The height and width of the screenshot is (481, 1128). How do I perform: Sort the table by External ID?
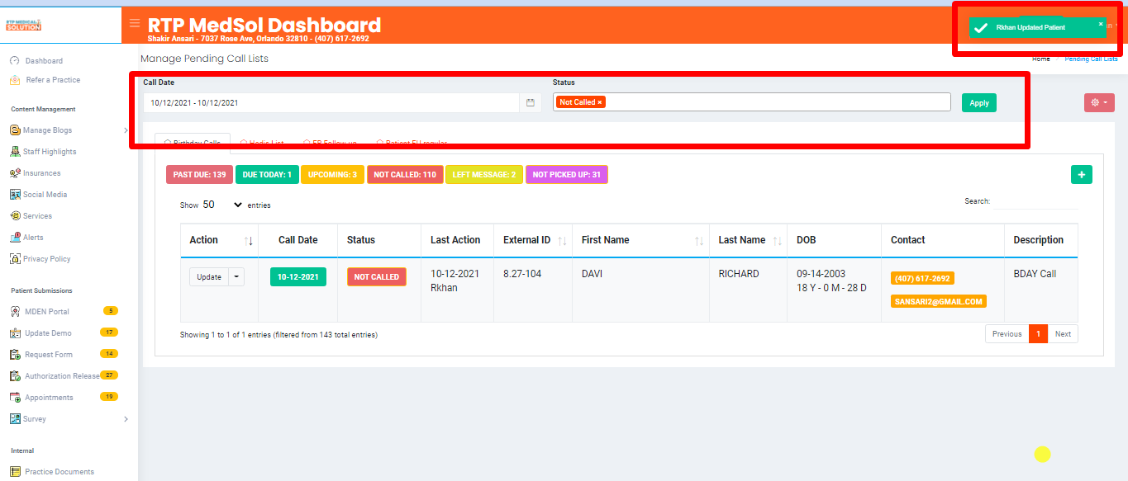[562, 241]
